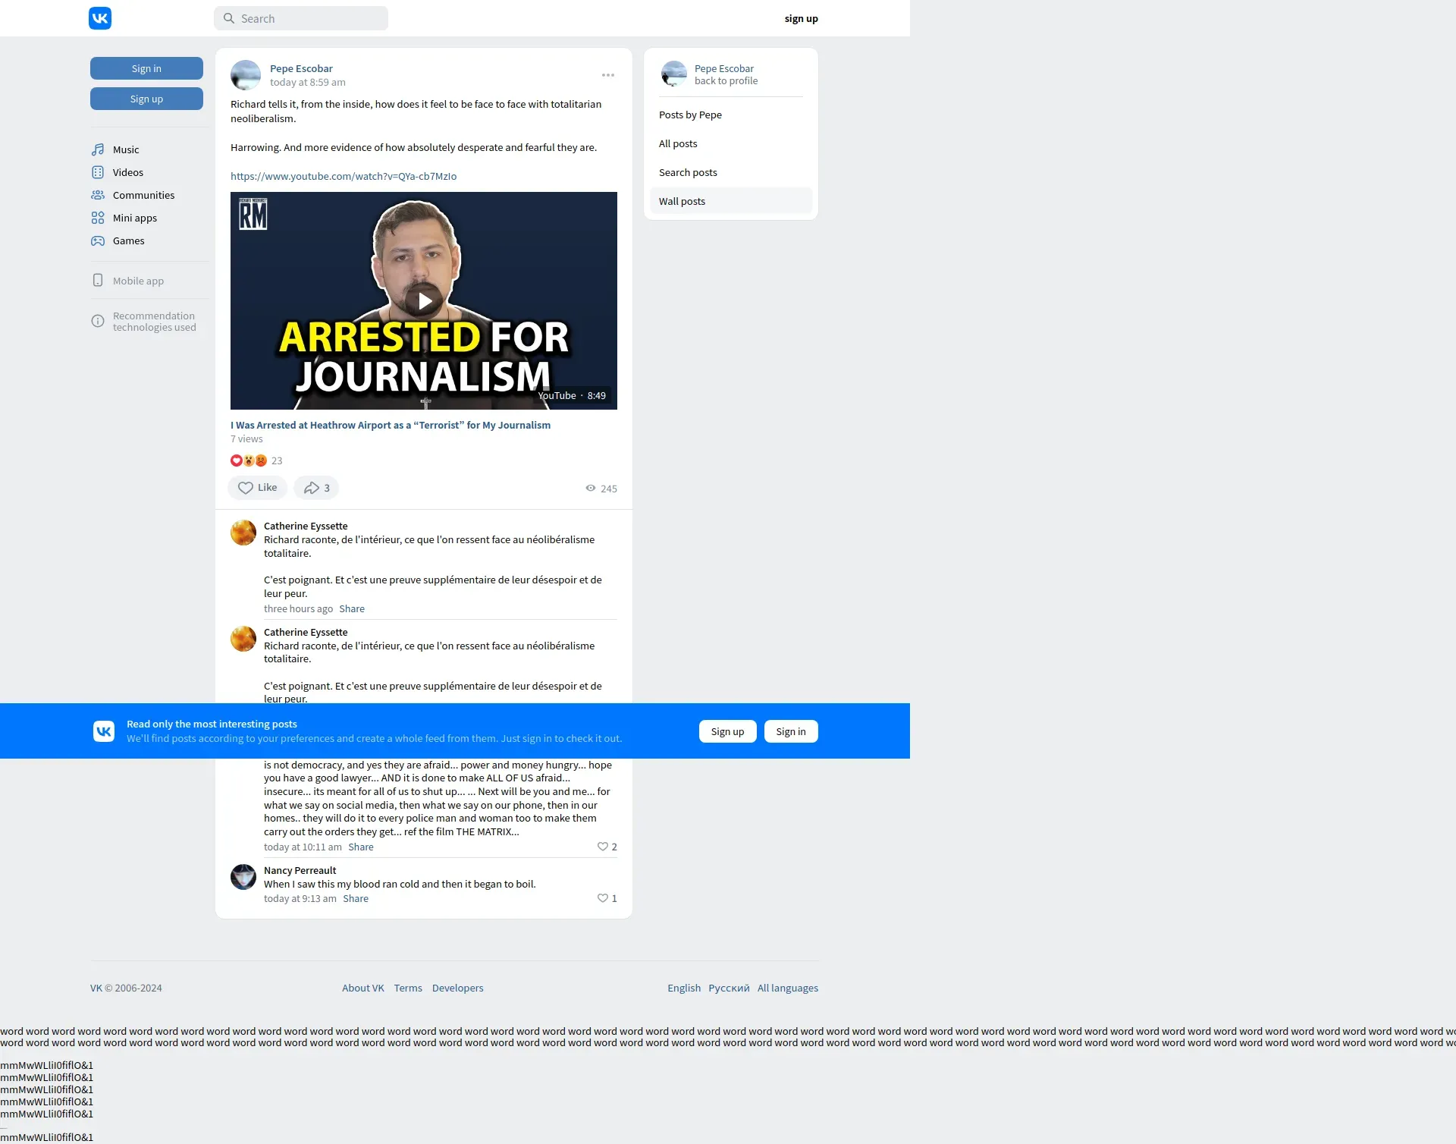Open the Games controller icon

pos(98,240)
